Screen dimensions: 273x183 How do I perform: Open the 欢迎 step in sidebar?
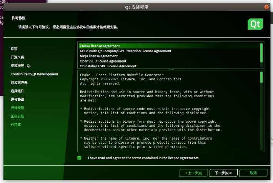pos(14,49)
